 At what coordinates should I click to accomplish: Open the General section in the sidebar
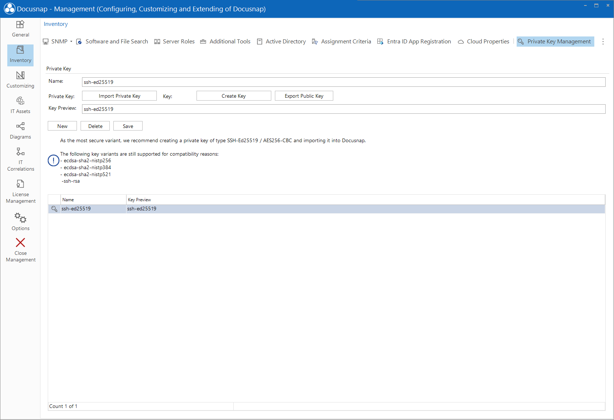[x=20, y=29]
